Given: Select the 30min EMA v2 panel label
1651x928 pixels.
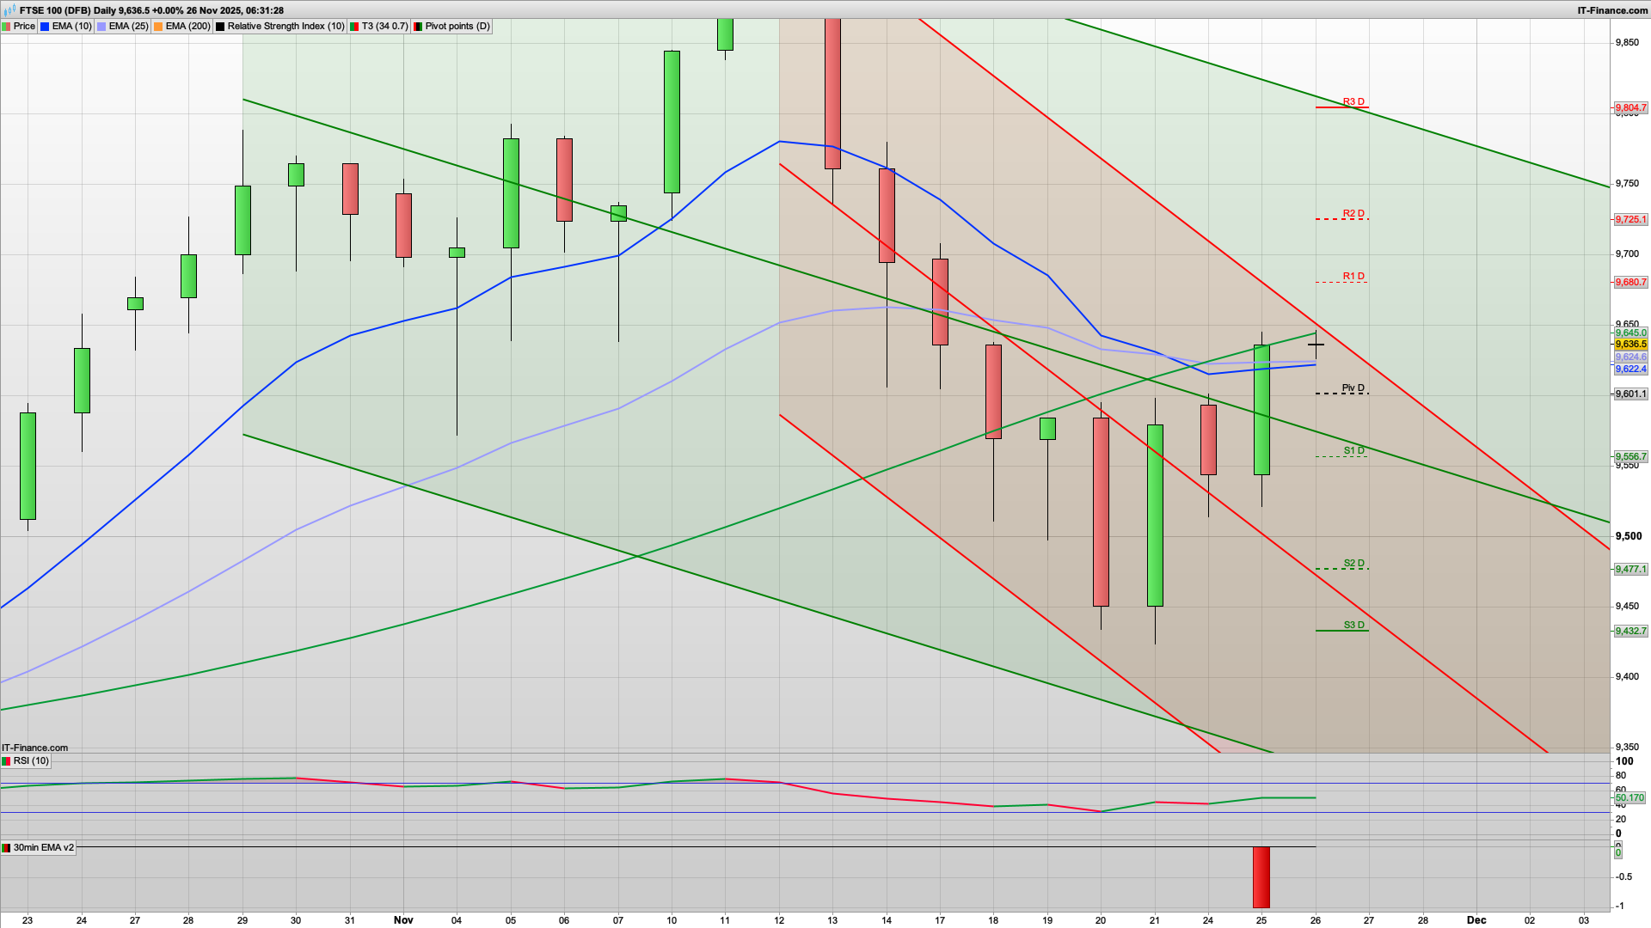Looking at the screenshot, I should click(43, 847).
